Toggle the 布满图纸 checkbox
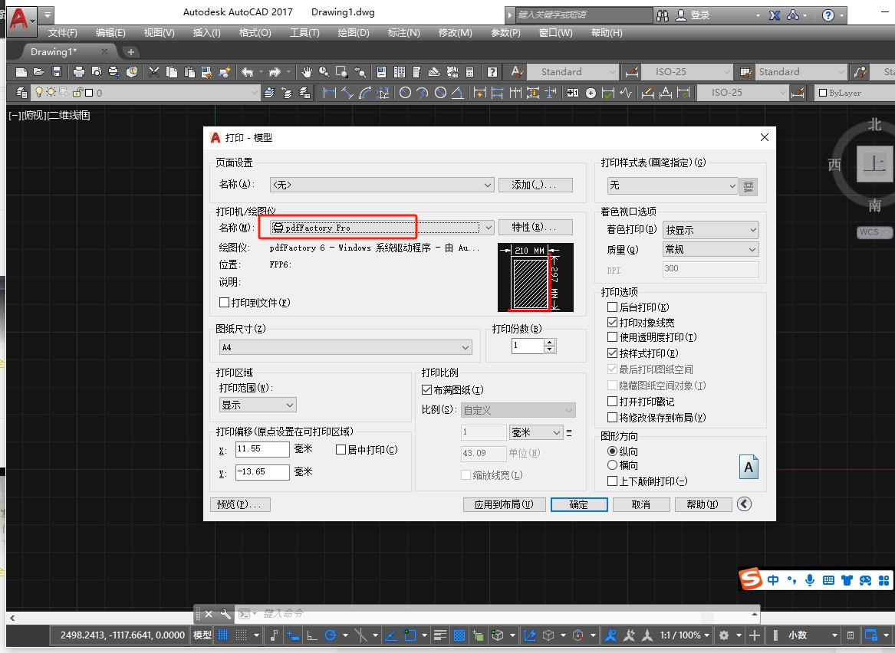The image size is (895, 653). (x=426, y=390)
